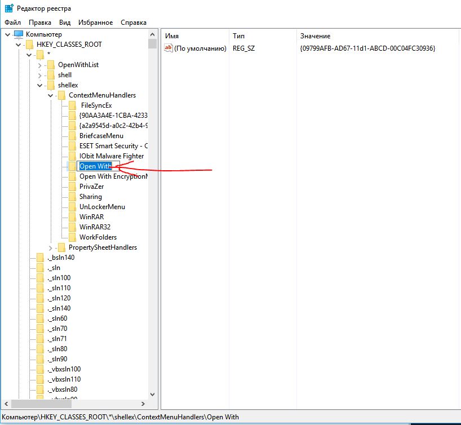Click the WinRAR folder icon
Screen dimensions: 461x425
(x=72, y=217)
